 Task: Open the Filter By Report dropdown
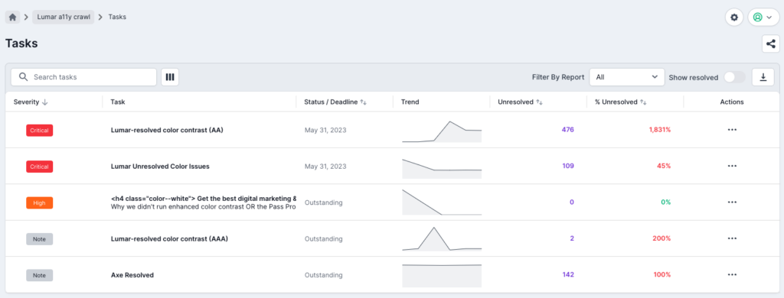pos(627,77)
